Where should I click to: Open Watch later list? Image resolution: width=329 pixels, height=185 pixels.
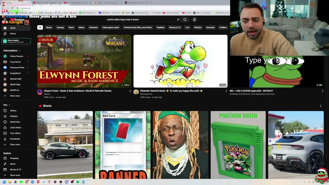click(16, 122)
